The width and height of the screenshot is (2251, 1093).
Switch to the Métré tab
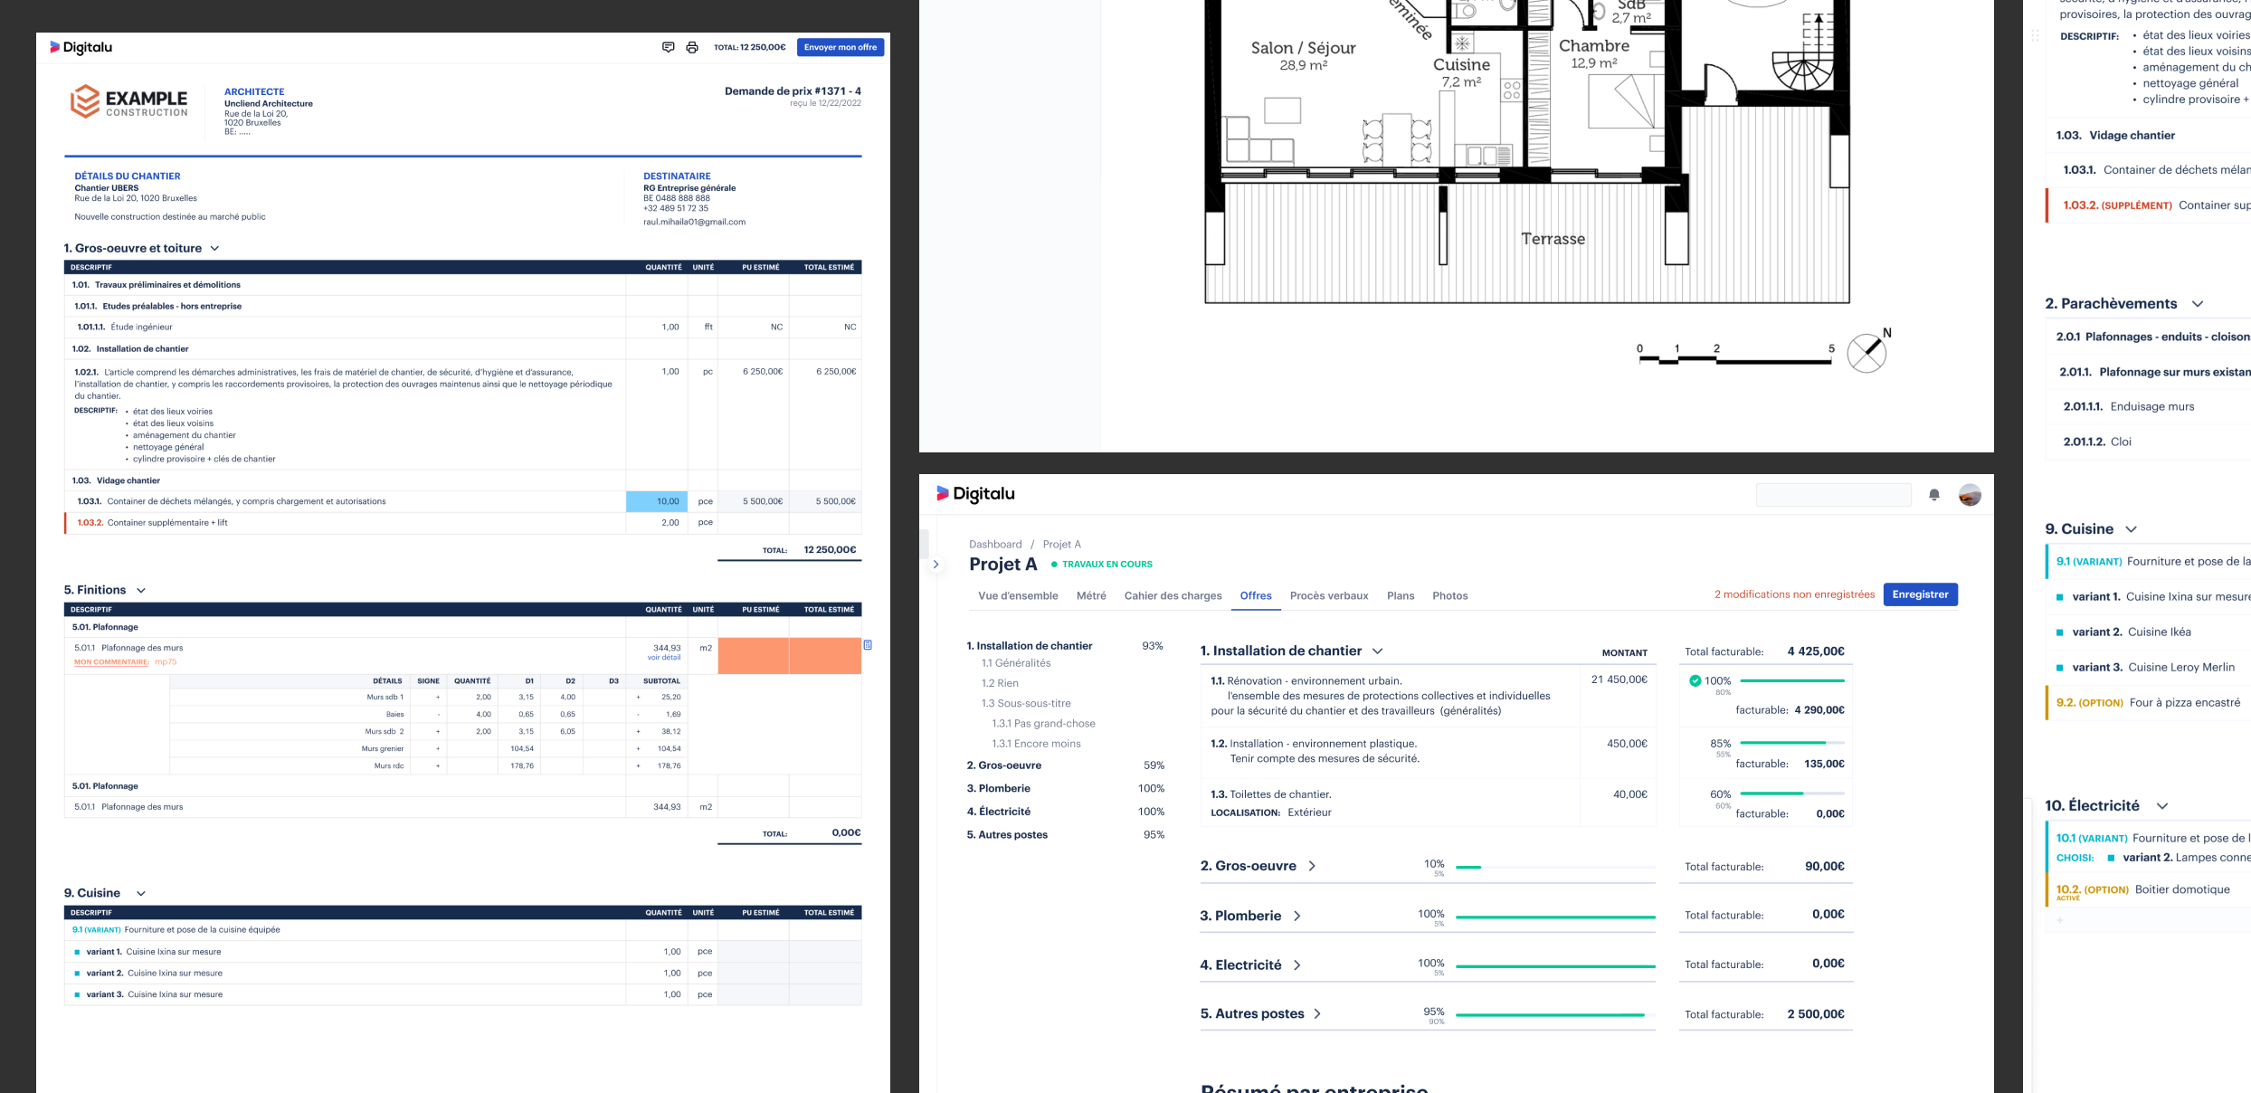(1091, 595)
